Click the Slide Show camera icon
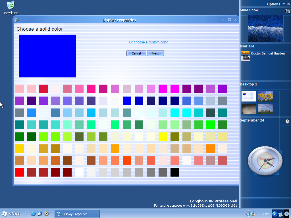 [x=288, y=11]
